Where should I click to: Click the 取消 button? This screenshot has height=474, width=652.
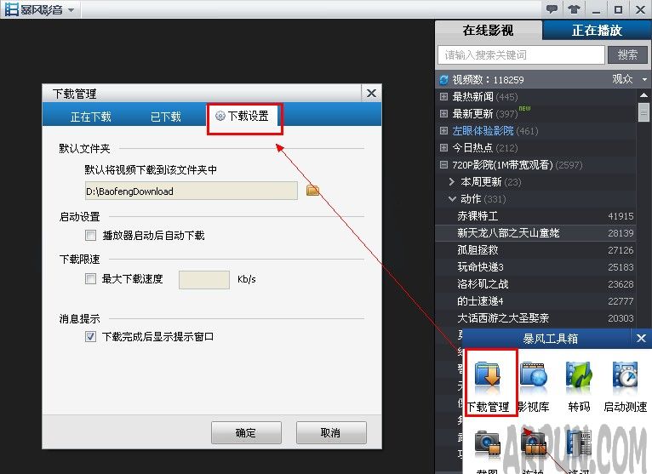tap(331, 432)
